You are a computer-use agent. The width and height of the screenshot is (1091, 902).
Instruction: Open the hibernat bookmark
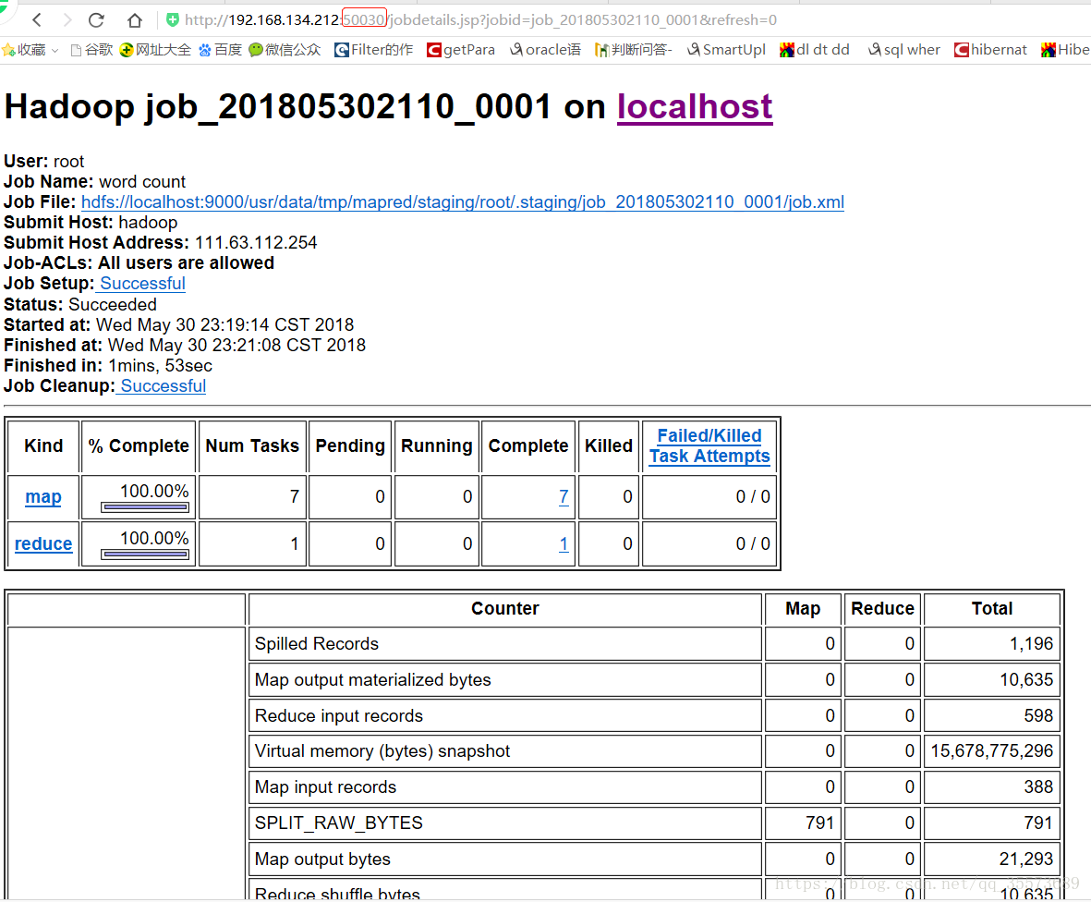point(991,50)
